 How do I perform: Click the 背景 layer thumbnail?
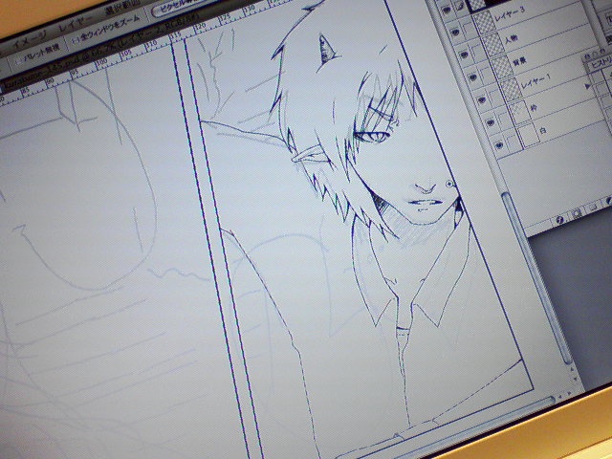click(x=501, y=66)
